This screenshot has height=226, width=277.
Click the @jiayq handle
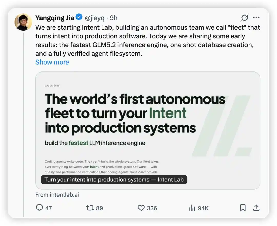coord(94,18)
